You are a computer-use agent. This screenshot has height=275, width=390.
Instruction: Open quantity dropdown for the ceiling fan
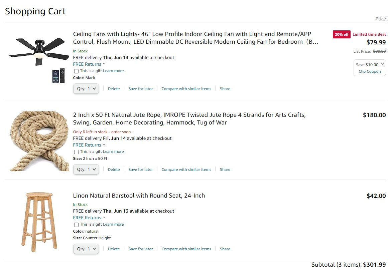[x=86, y=89]
